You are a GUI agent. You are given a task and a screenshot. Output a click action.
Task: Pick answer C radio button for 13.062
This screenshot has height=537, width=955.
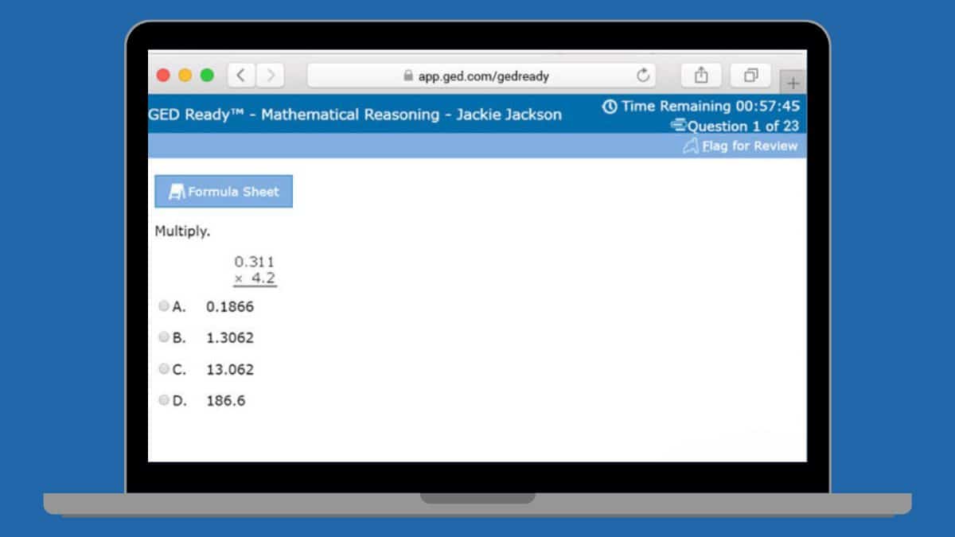(x=164, y=369)
